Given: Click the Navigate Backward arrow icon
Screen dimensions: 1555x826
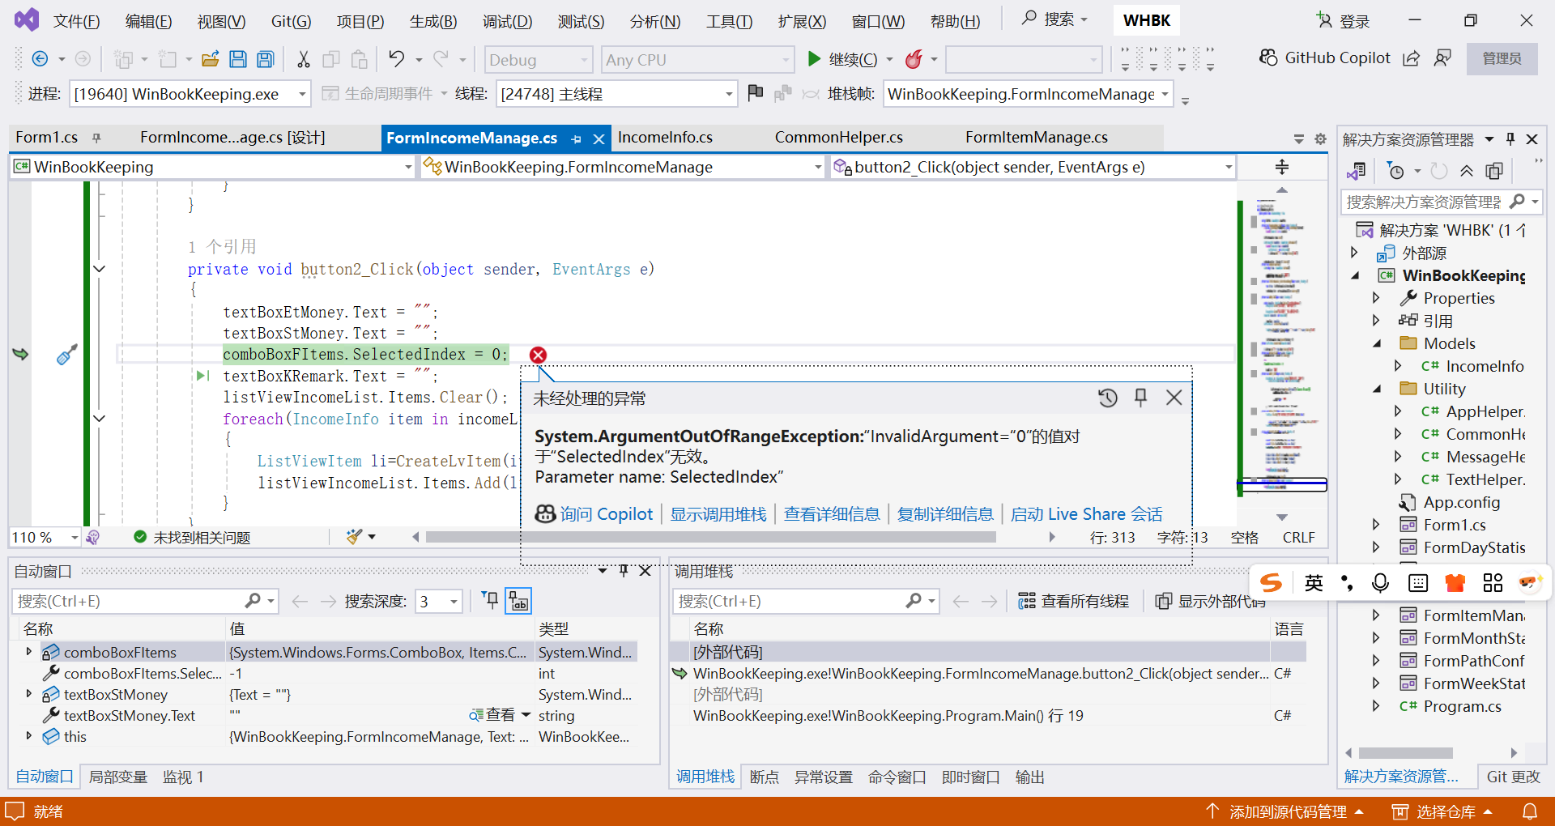Looking at the screenshot, I should pos(40,59).
